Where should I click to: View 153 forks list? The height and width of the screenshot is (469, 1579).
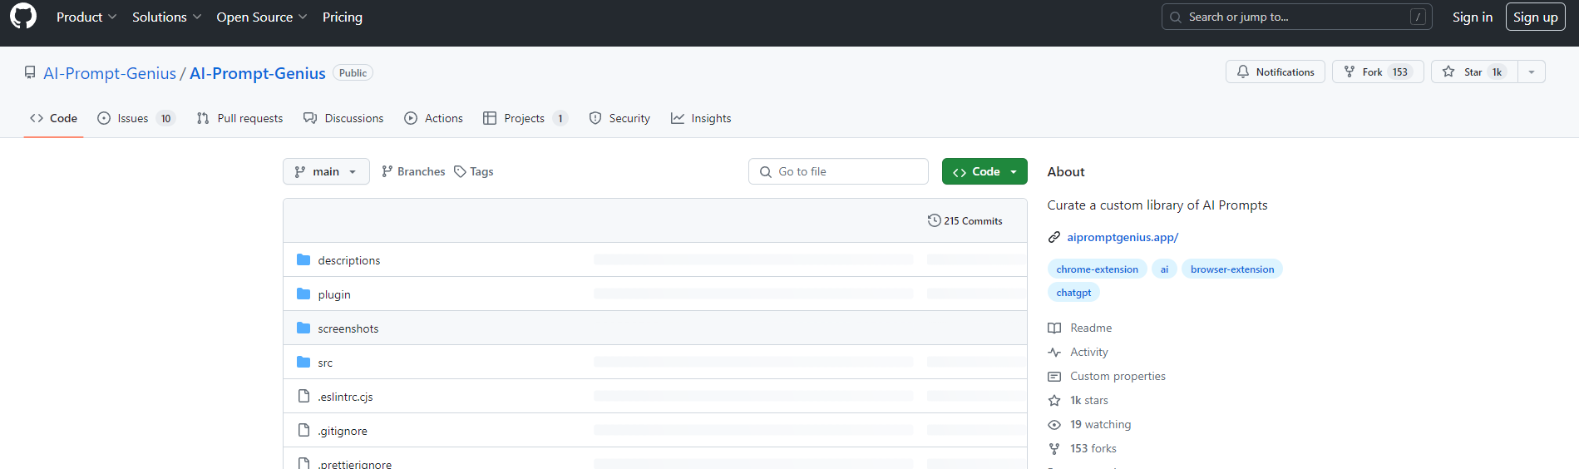coord(1083,448)
